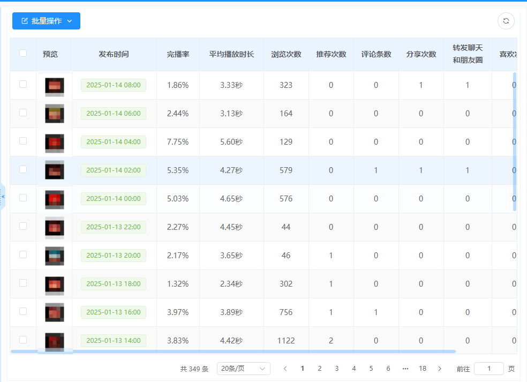527x382 pixels.
Task: Click the 2025-01-14 02:00 date tag
Action: [113, 170]
